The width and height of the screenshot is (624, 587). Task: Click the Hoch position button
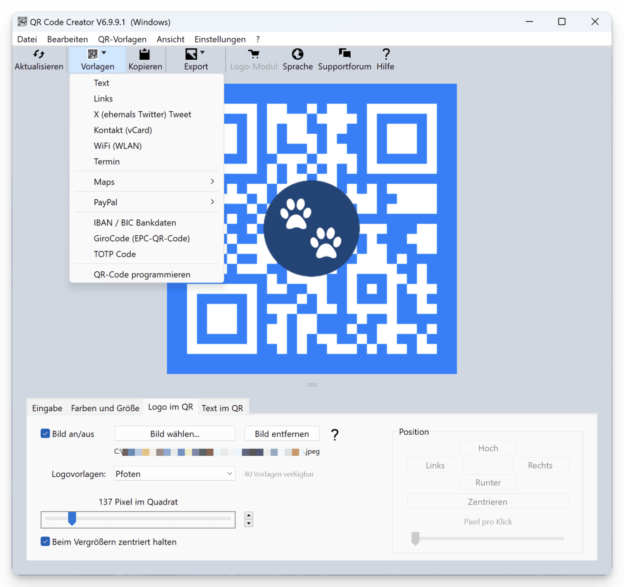coord(488,448)
